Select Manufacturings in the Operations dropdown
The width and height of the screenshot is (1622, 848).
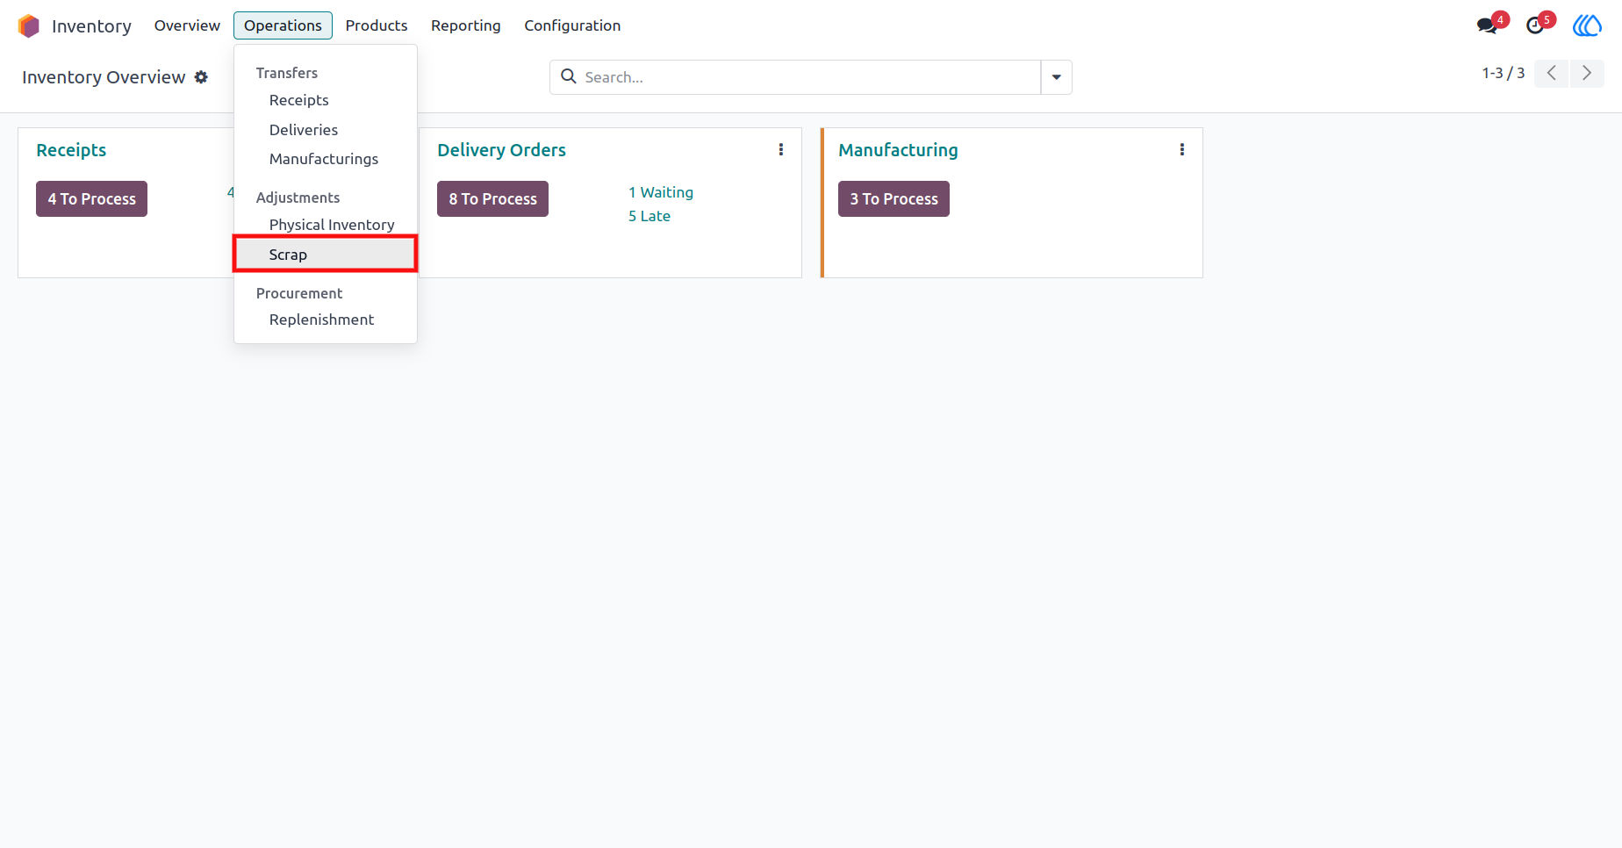point(326,159)
